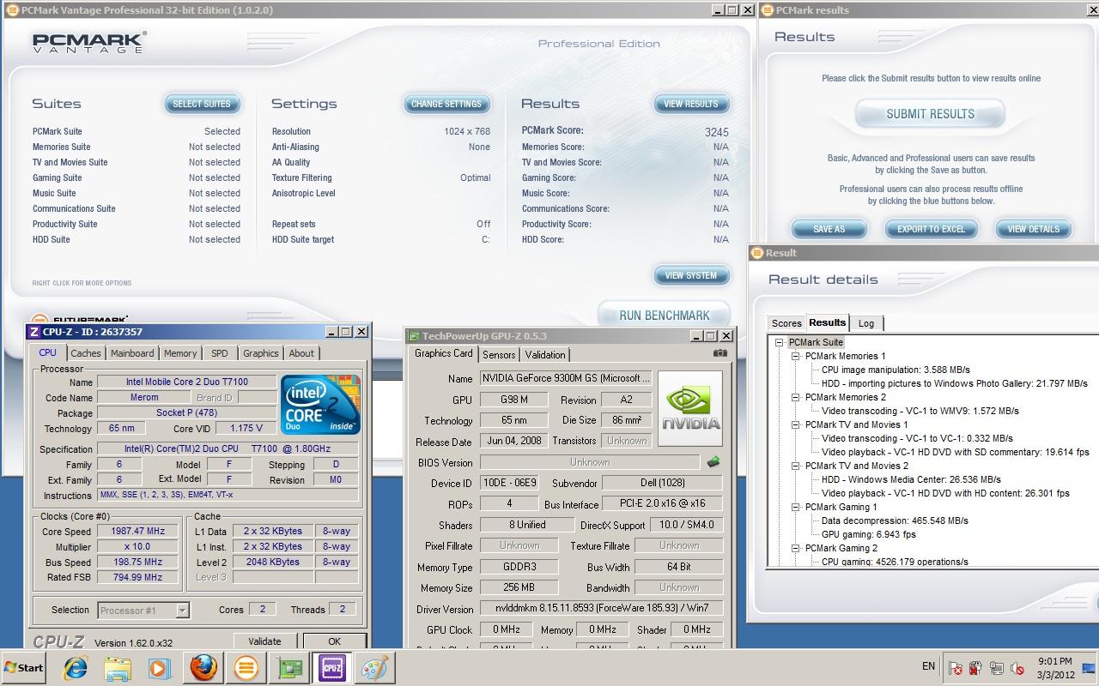
Task: Launch Windows Media Player from taskbar
Action: [160, 668]
